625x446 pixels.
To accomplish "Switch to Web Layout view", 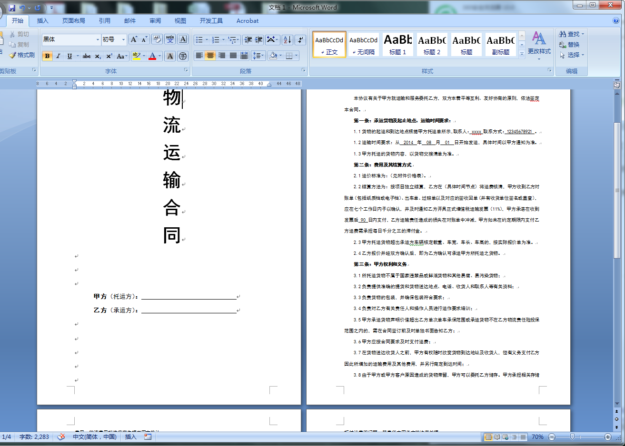I will point(506,436).
